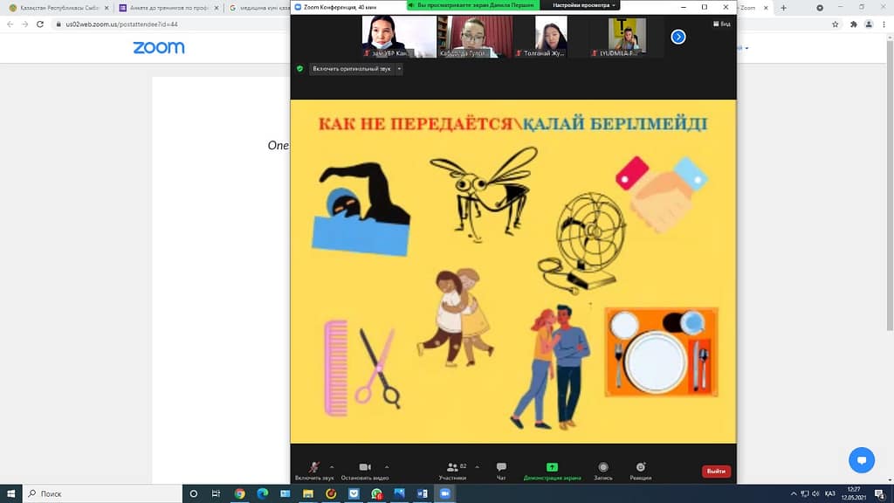Change layout with Вид button
The height and width of the screenshot is (503, 894).
click(x=723, y=24)
